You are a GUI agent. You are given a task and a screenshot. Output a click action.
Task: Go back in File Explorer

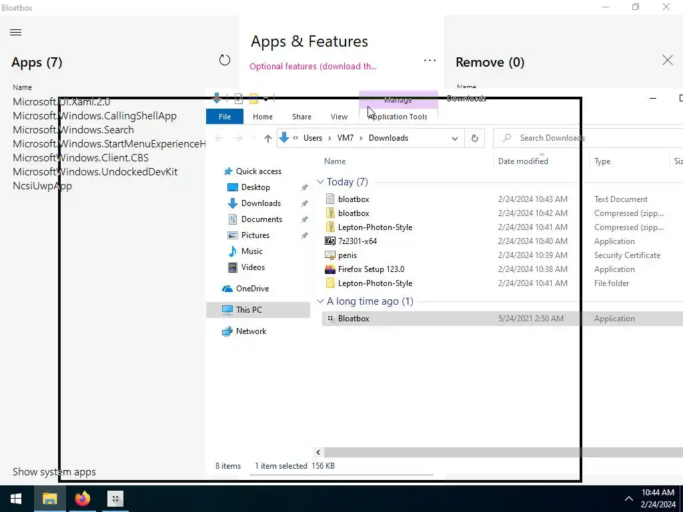219,139
